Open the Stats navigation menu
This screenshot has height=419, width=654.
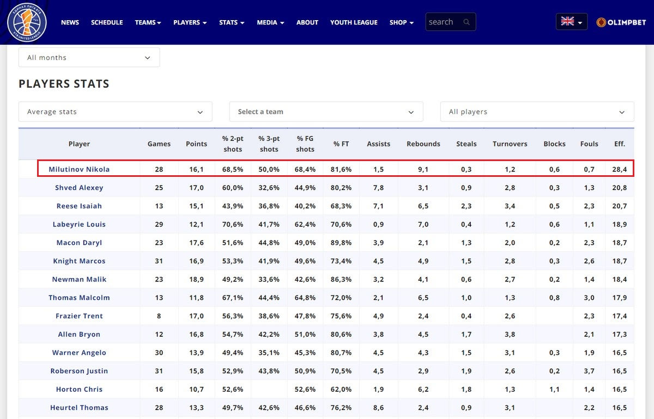click(231, 22)
